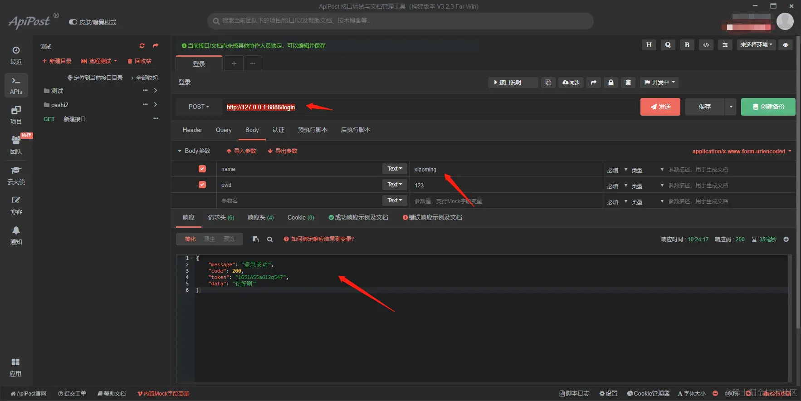Viewport: 801px width, 401px height.
Task: Open the 通知 notifications bell
Action: coord(16,235)
